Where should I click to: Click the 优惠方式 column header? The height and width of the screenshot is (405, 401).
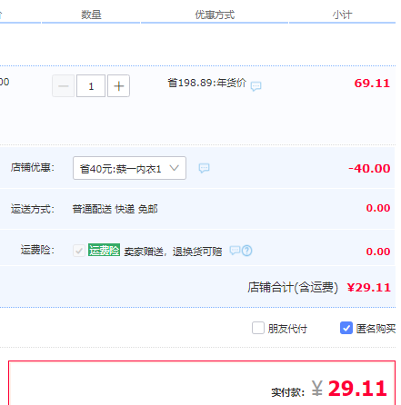tap(215, 15)
